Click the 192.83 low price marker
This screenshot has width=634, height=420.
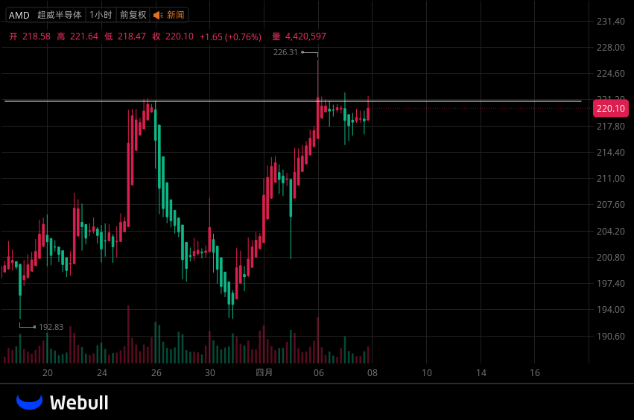51,327
